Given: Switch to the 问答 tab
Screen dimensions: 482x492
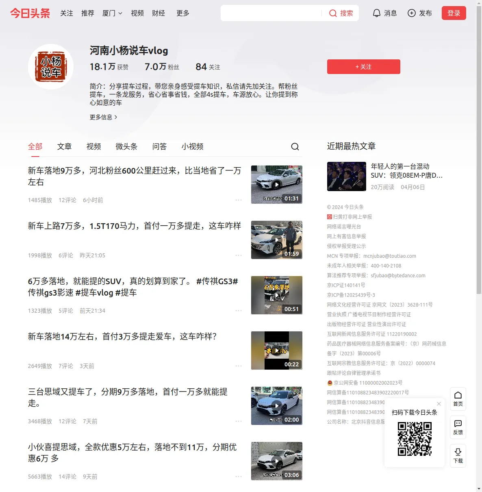Looking at the screenshot, I should pos(160,146).
